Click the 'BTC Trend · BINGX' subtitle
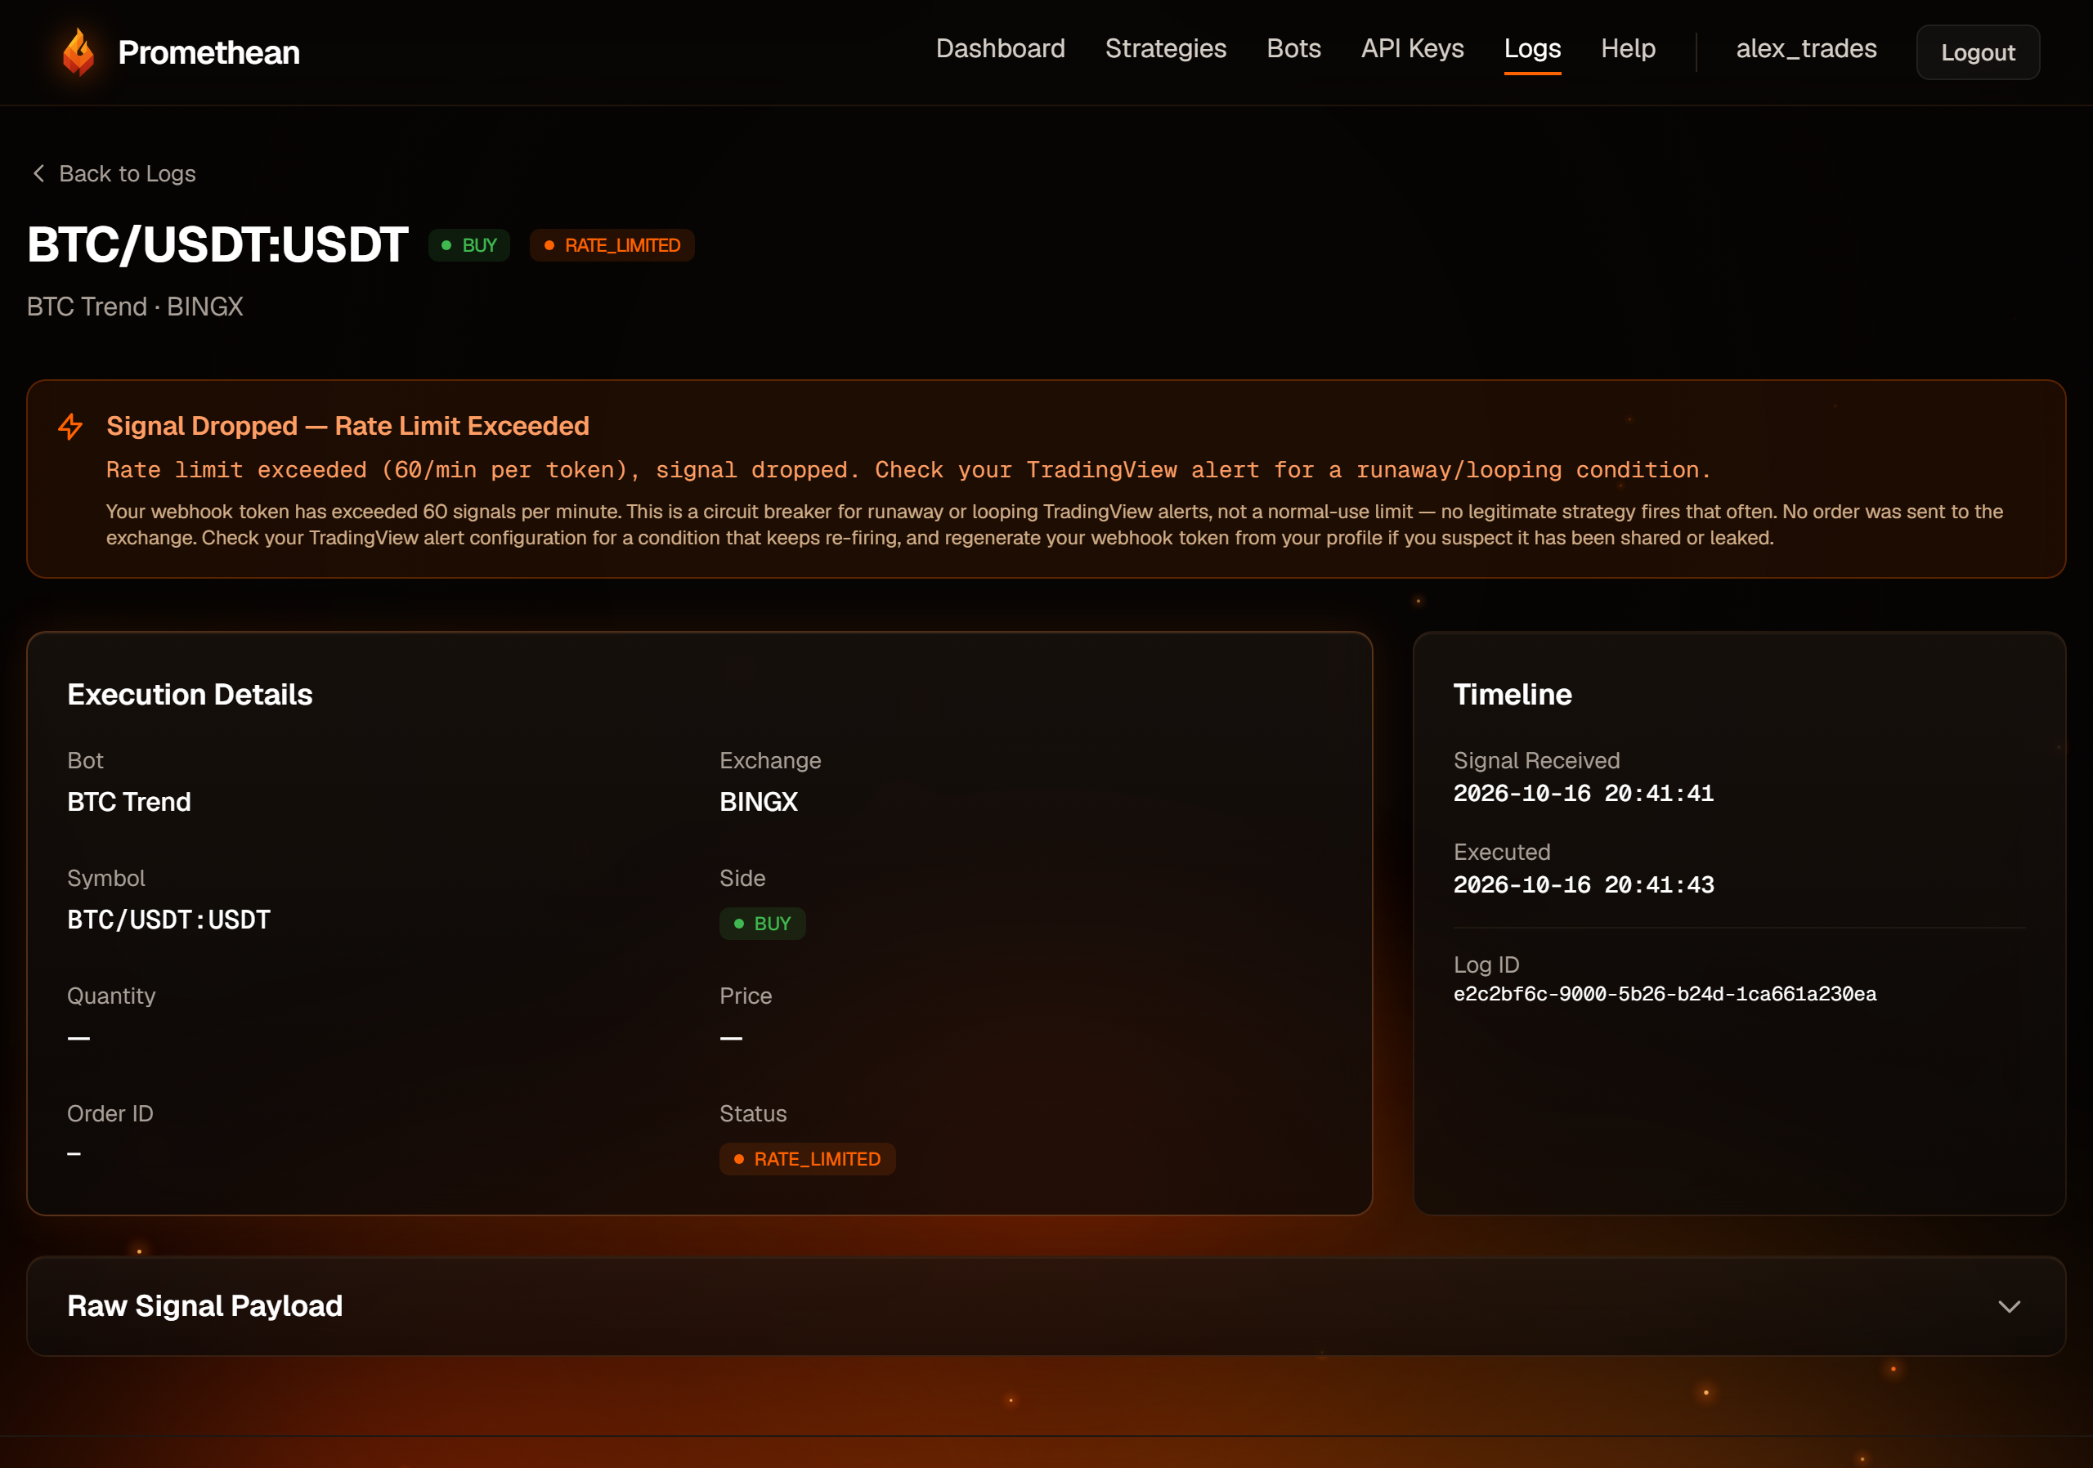Viewport: 2093px width, 1468px height. 135,307
